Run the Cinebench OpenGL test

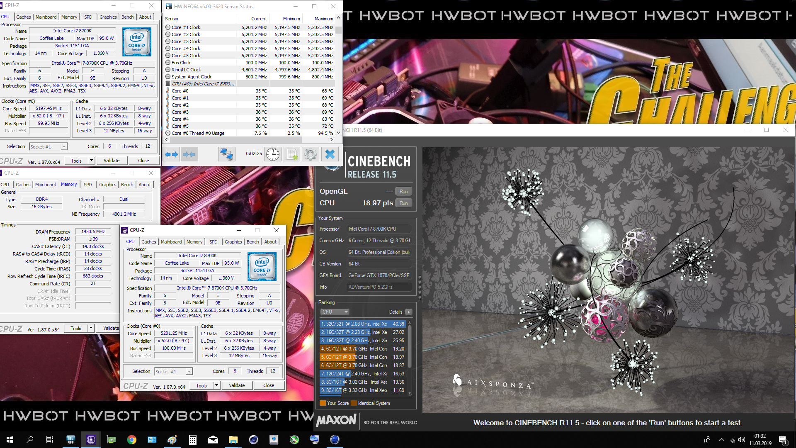click(404, 192)
